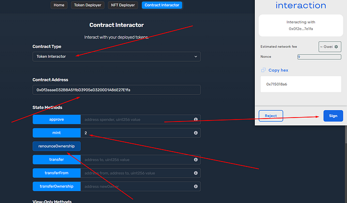This screenshot has height=203, width=347.
Task: Click the Copy hex link
Action: 278,70
